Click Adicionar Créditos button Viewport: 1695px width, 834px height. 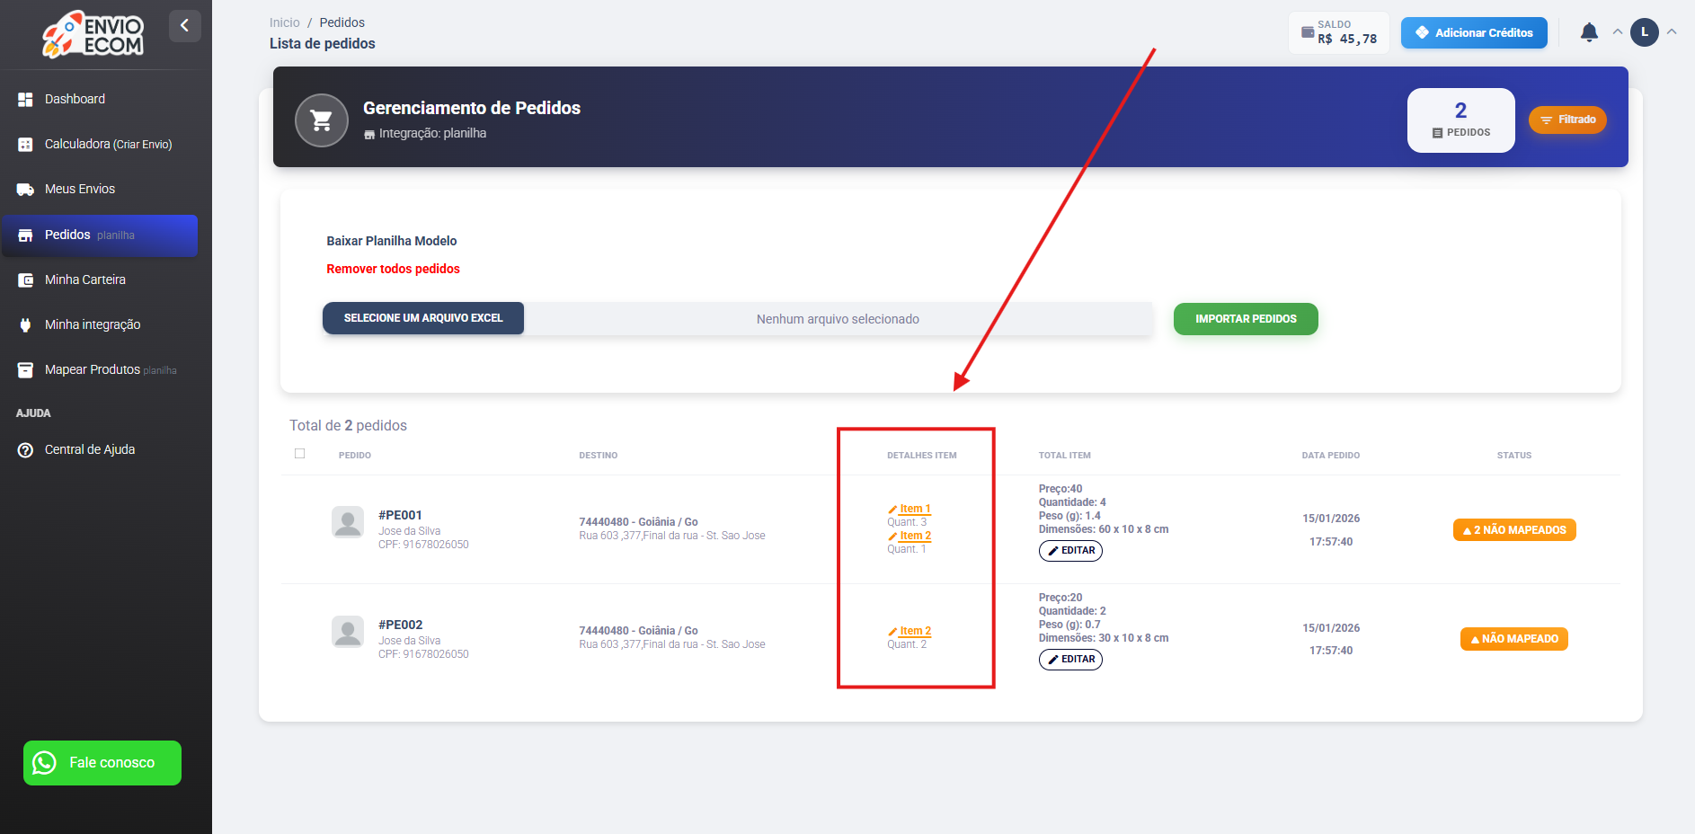pos(1474,32)
